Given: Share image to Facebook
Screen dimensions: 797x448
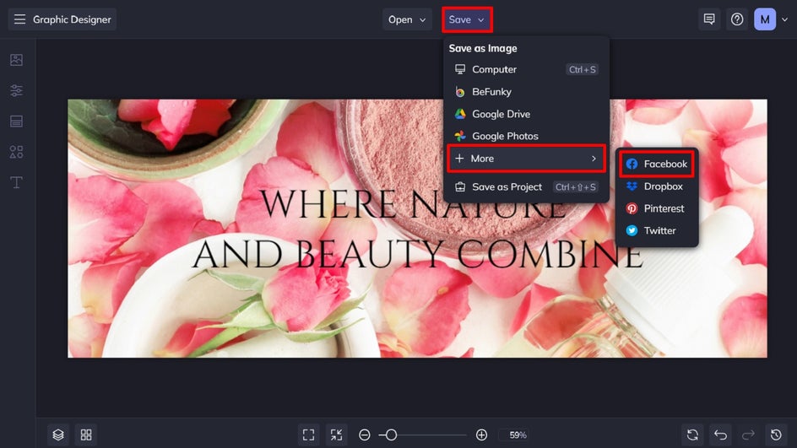Looking at the screenshot, I should tap(657, 164).
